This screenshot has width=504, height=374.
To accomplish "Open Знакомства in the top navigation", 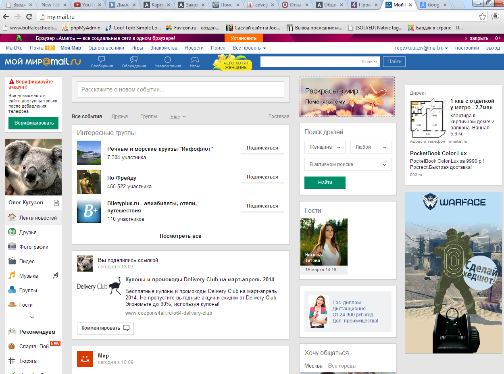I will 164,48.
